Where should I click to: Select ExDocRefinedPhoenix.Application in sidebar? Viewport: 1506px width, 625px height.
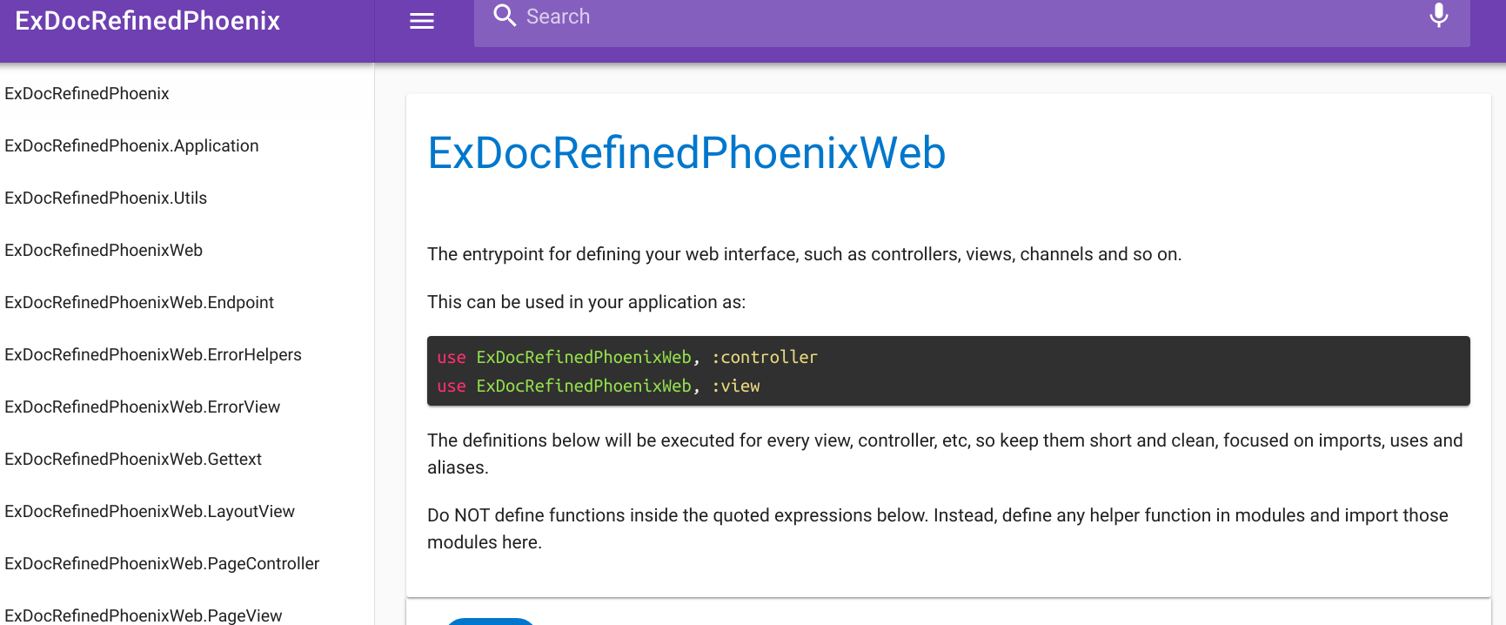point(131,145)
